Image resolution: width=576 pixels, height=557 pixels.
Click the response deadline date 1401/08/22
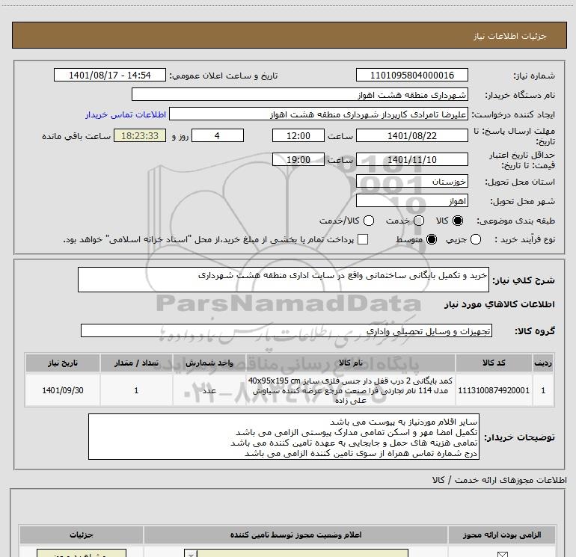coord(411,135)
